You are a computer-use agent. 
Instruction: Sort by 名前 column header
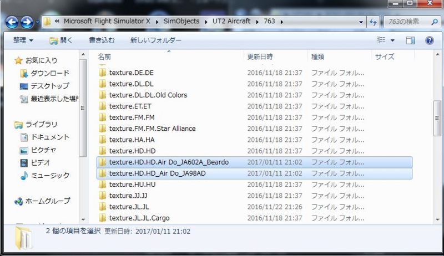104,57
